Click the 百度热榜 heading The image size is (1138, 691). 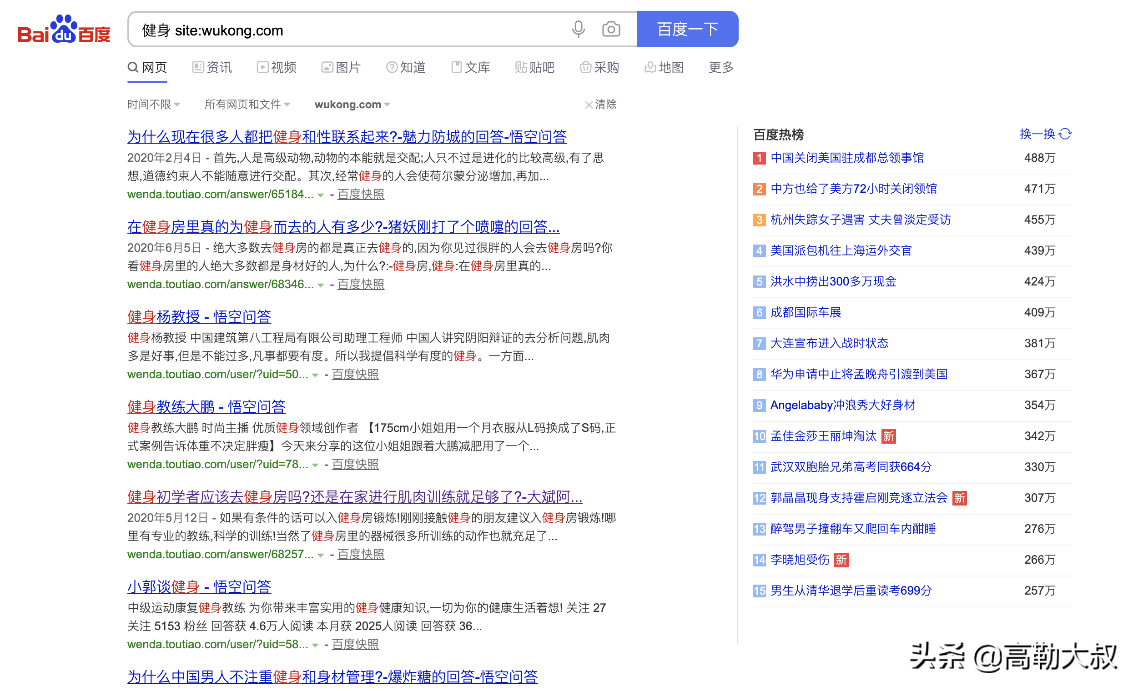(x=778, y=135)
